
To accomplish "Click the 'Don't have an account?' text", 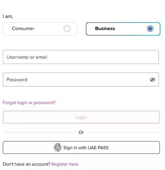I will click(26, 164).
